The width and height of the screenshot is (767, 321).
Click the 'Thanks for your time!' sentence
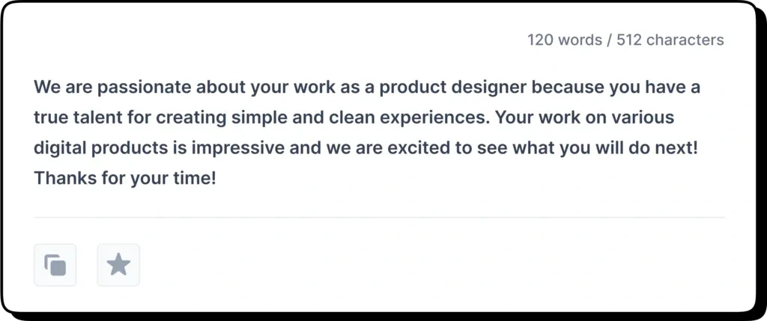pyautogui.click(x=125, y=179)
